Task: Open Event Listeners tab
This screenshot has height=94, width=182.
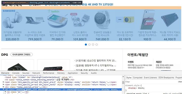Action: [x=150, y=78]
